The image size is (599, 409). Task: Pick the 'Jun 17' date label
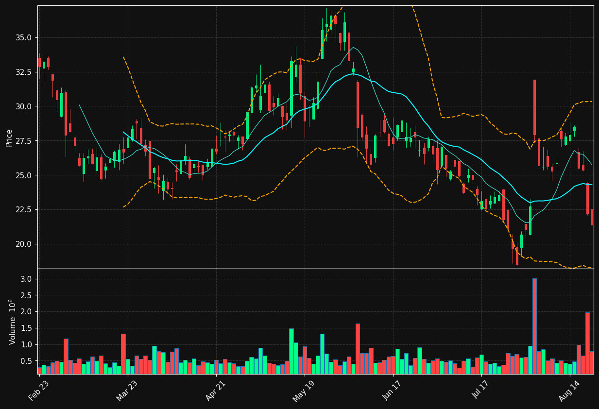coord(392,391)
